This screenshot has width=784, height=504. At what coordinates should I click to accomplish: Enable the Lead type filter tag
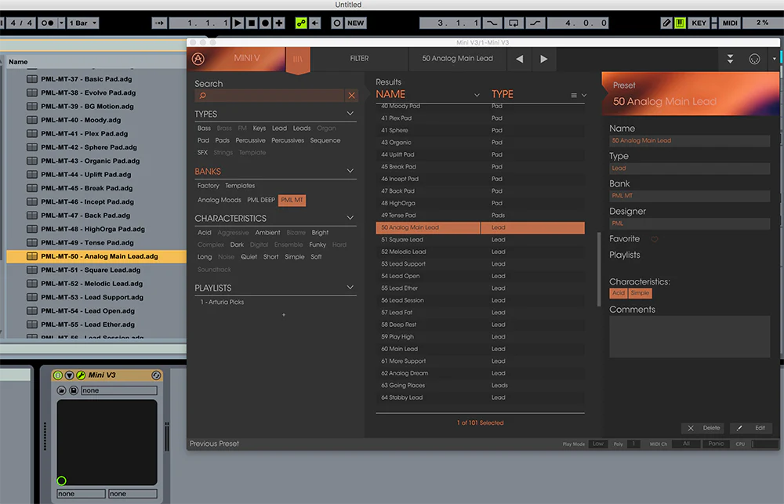pos(279,129)
